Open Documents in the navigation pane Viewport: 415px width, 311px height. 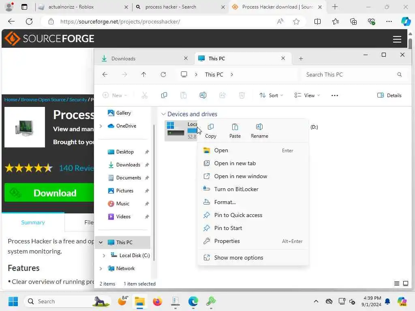pos(128,178)
